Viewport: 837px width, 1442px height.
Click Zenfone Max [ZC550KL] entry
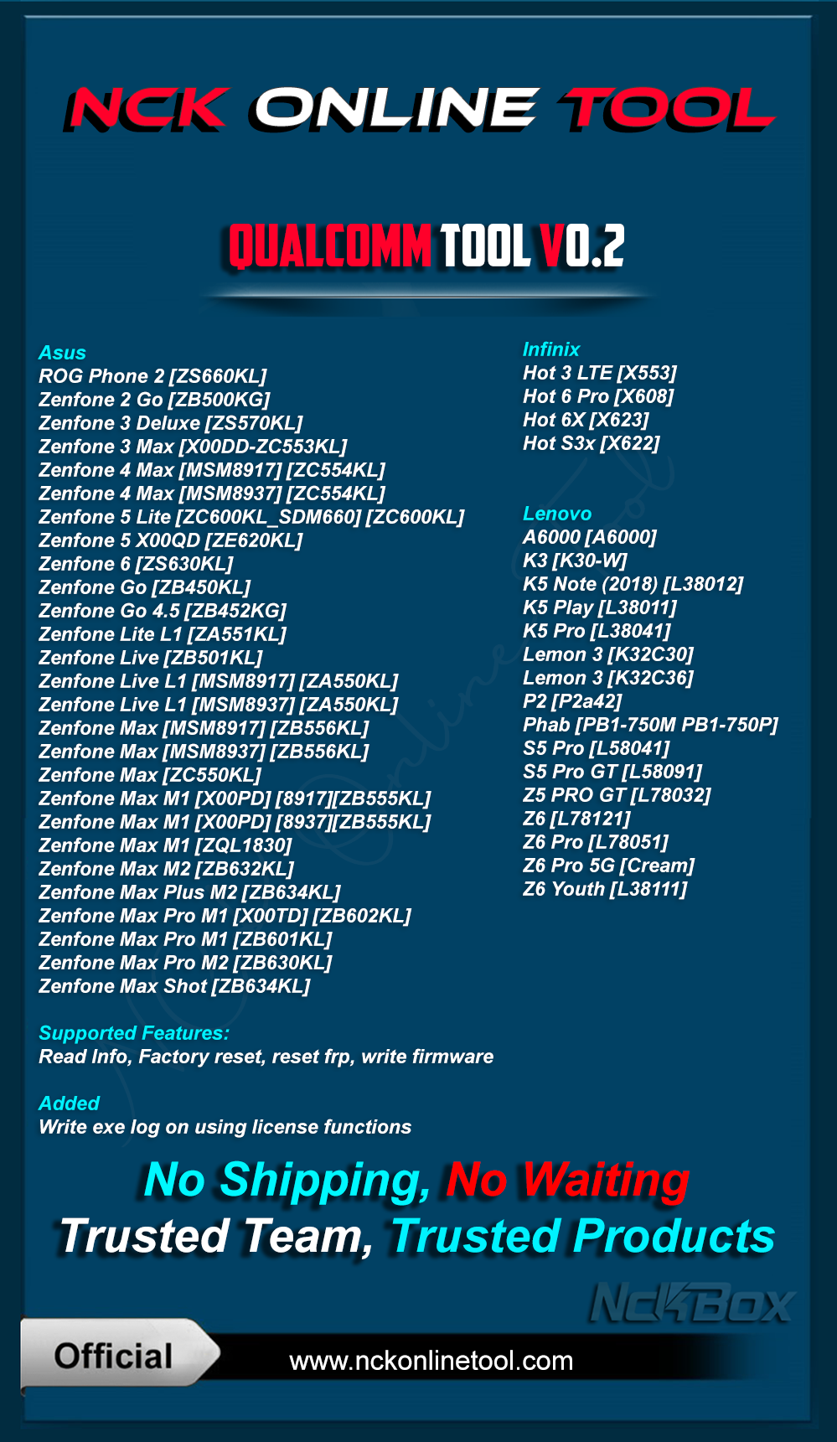pyautogui.click(x=150, y=775)
